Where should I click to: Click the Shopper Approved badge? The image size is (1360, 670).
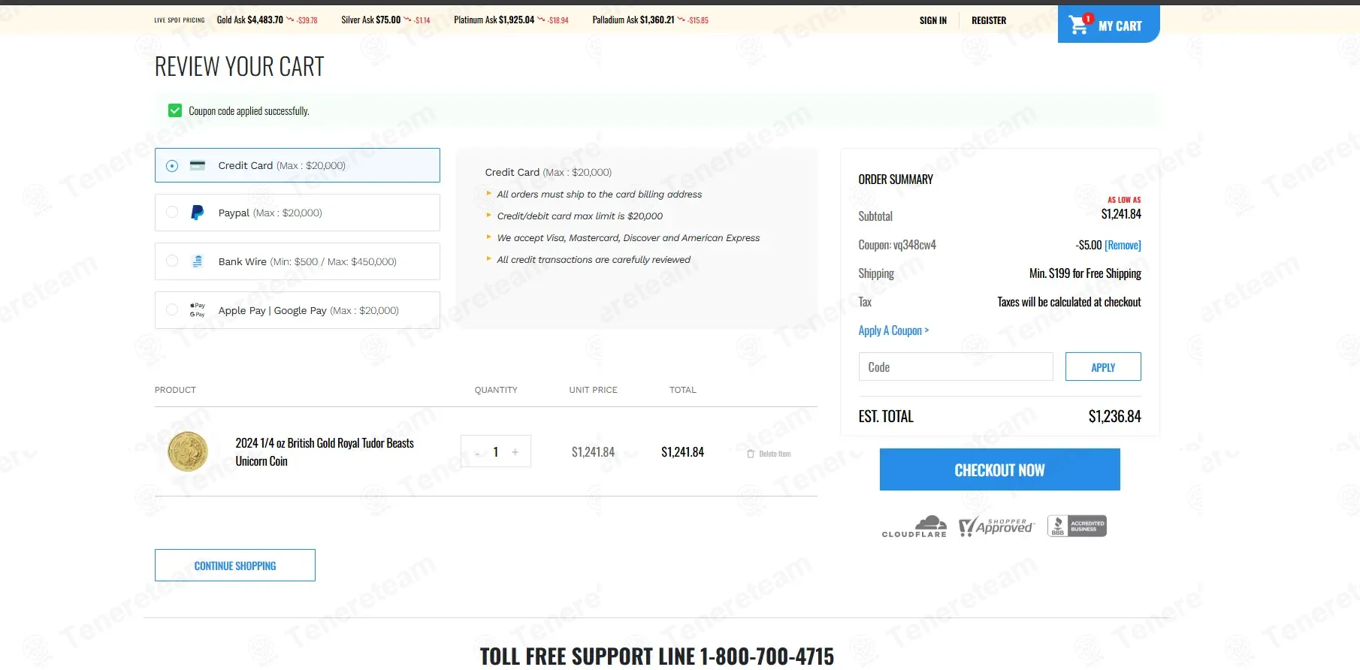[x=996, y=526]
